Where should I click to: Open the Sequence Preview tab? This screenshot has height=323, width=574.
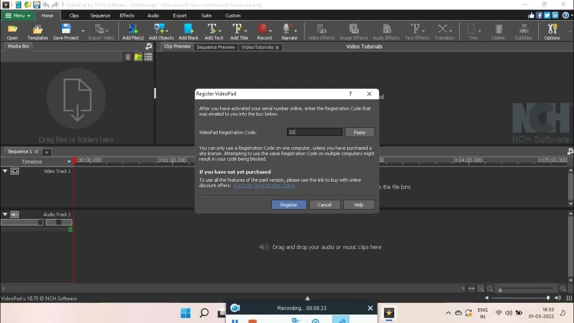215,47
